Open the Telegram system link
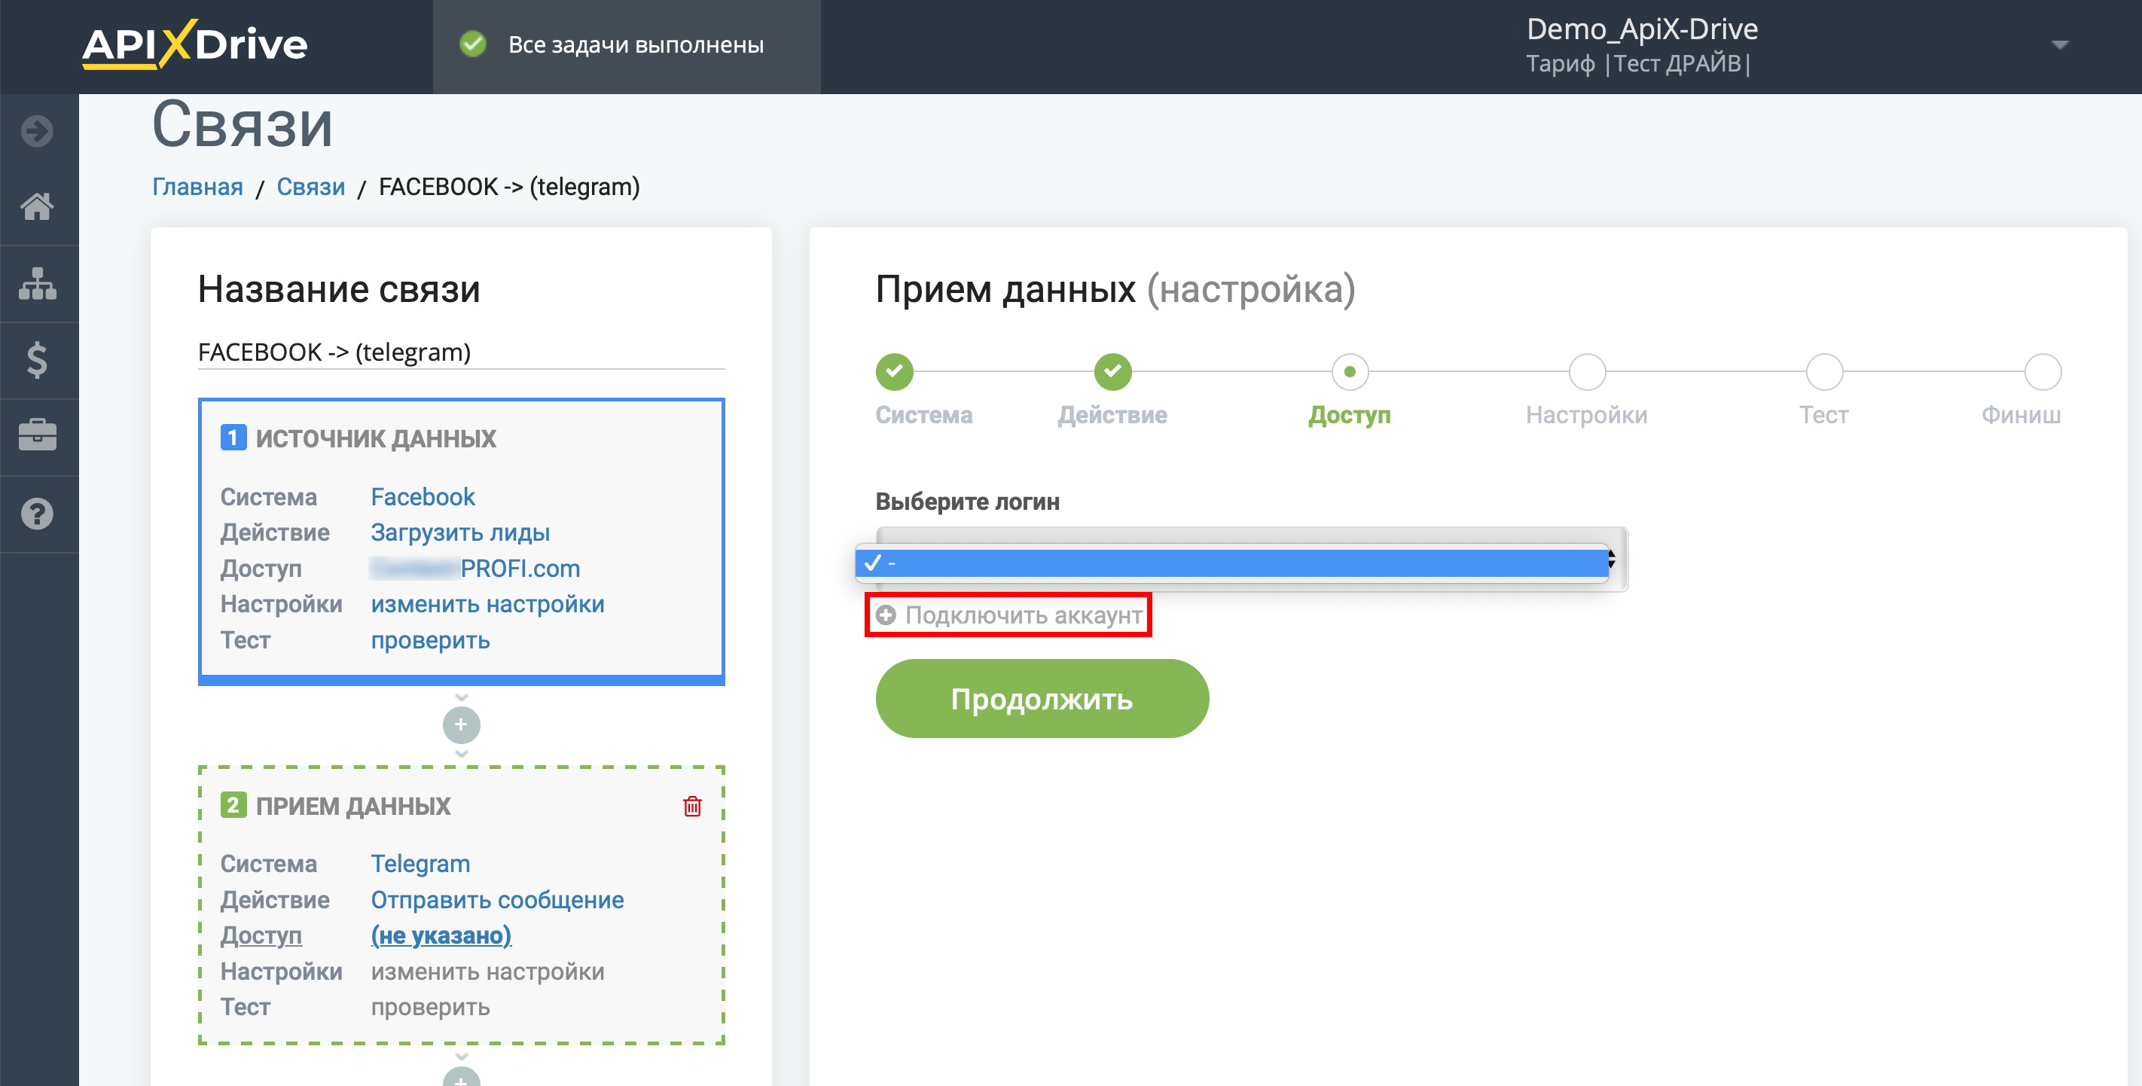Screen dimensions: 2142x1086 pos(420,864)
